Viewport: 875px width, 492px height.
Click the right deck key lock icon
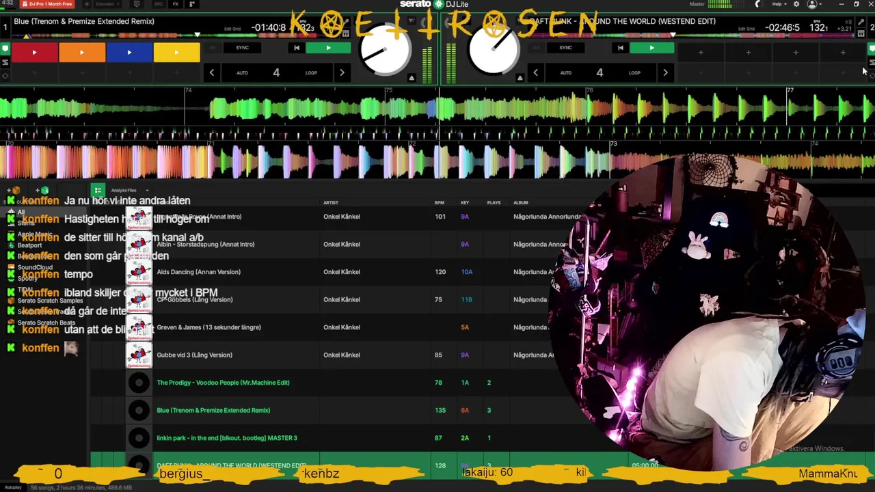click(x=861, y=22)
